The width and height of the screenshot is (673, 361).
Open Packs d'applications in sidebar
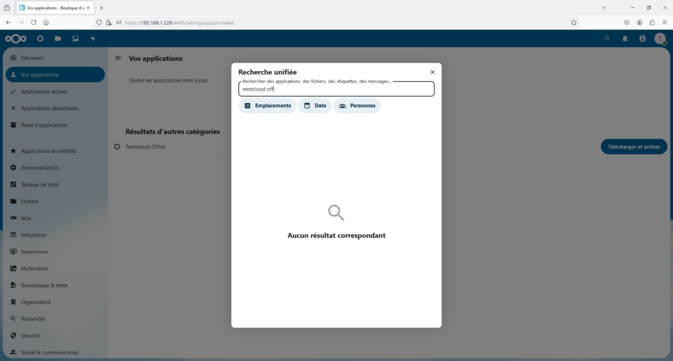pyautogui.click(x=44, y=125)
